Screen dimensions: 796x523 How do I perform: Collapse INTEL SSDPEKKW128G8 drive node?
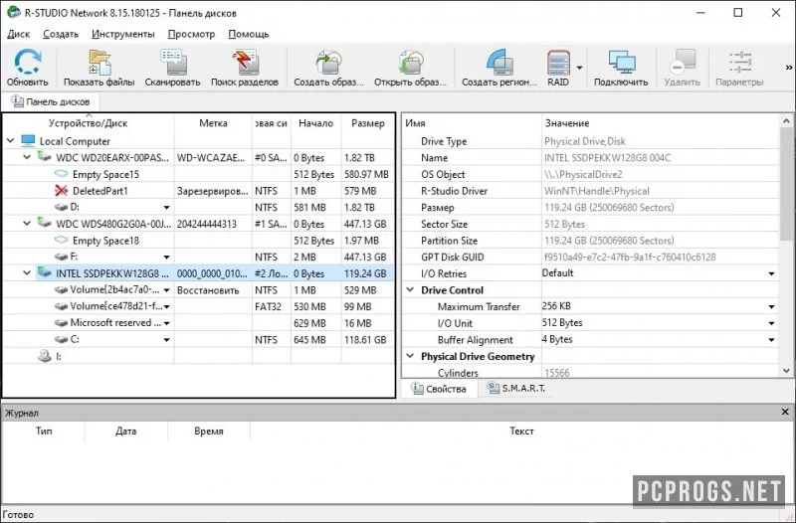pos(28,272)
